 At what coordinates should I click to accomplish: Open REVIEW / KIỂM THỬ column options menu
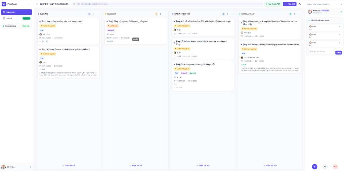tap(232, 14)
